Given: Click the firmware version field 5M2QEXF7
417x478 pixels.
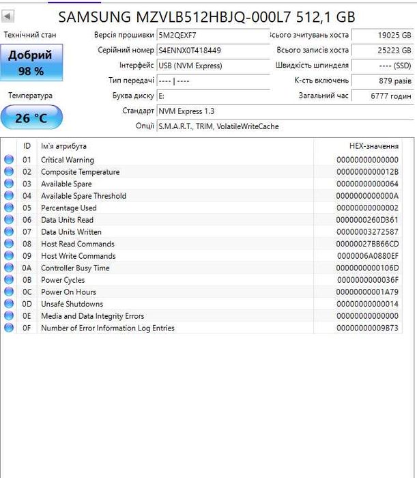Looking at the screenshot, I should [x=213, y=35].
